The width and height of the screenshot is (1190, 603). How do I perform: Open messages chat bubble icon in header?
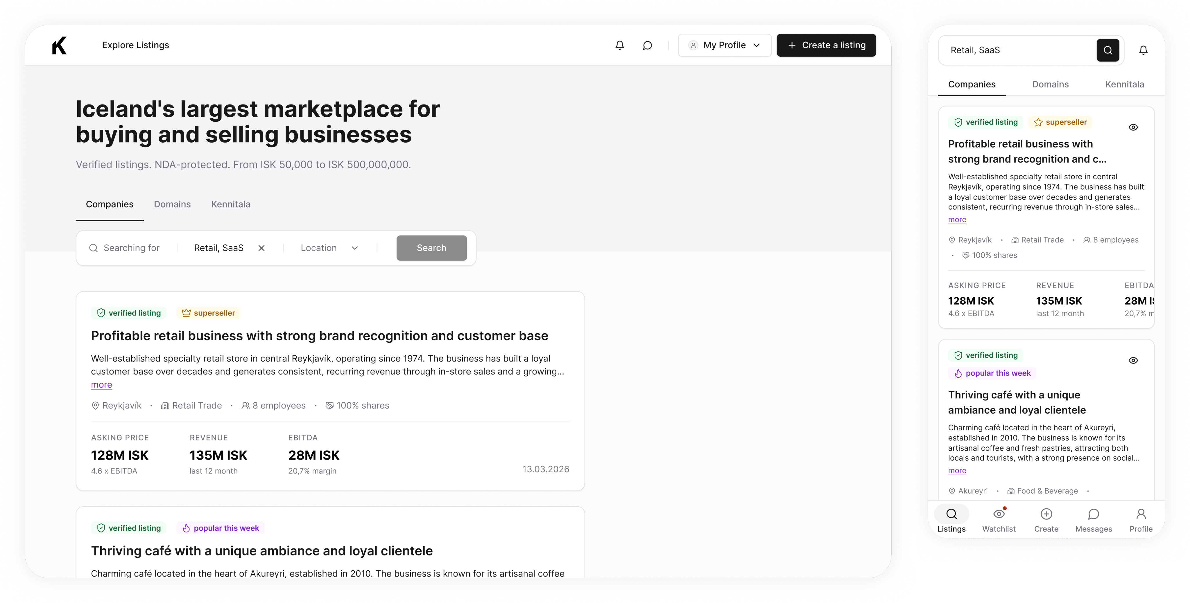pyautogui.click(x=647, y=45)
